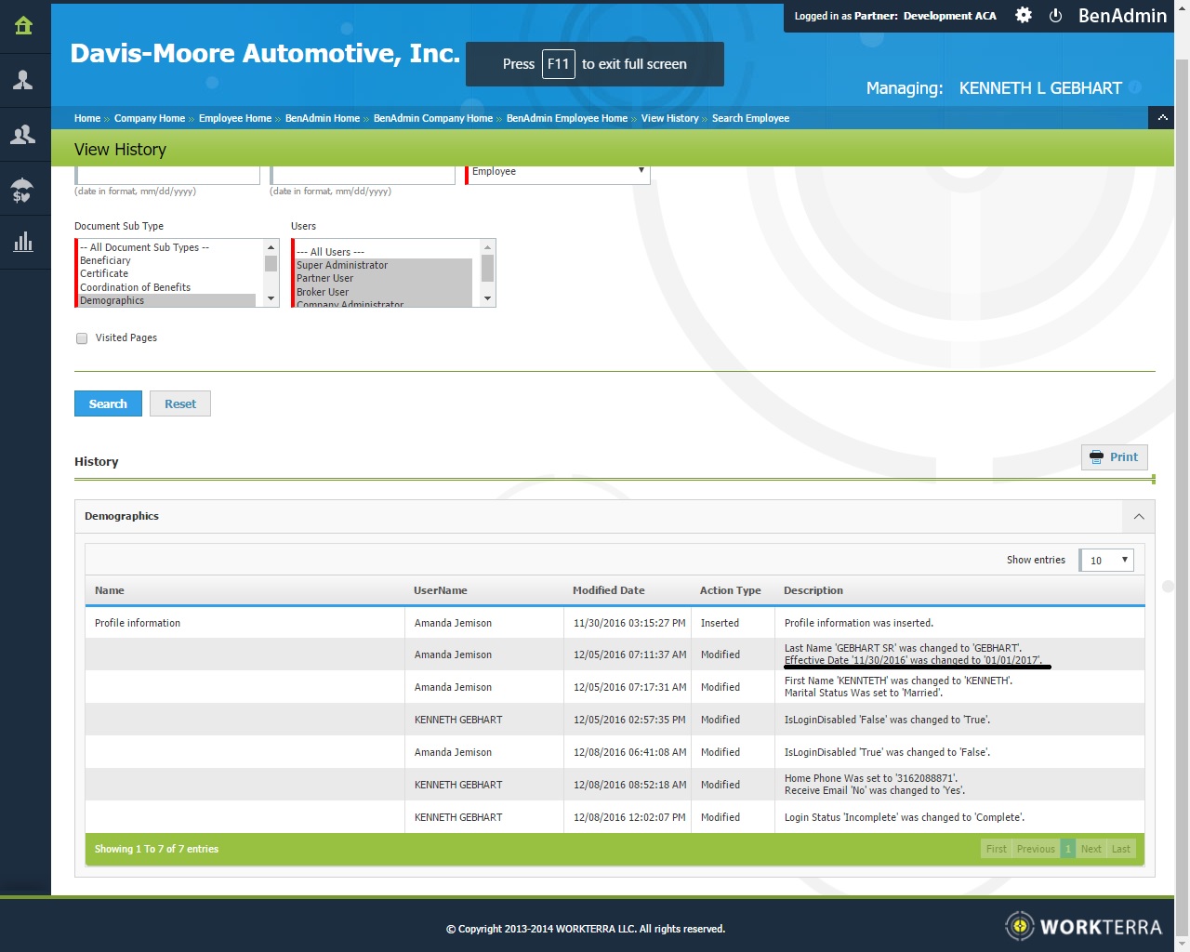This screenshot has height=952, width=1190.
Task: Open the bar chart reports sidebar icon
Action: (23, 243)
